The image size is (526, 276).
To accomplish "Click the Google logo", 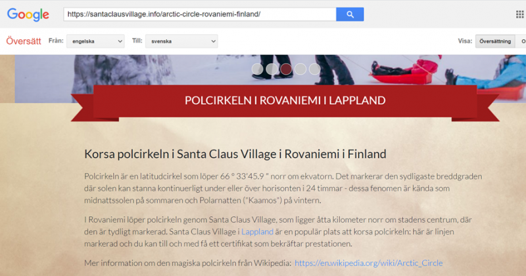I will [x=28, y=14].
